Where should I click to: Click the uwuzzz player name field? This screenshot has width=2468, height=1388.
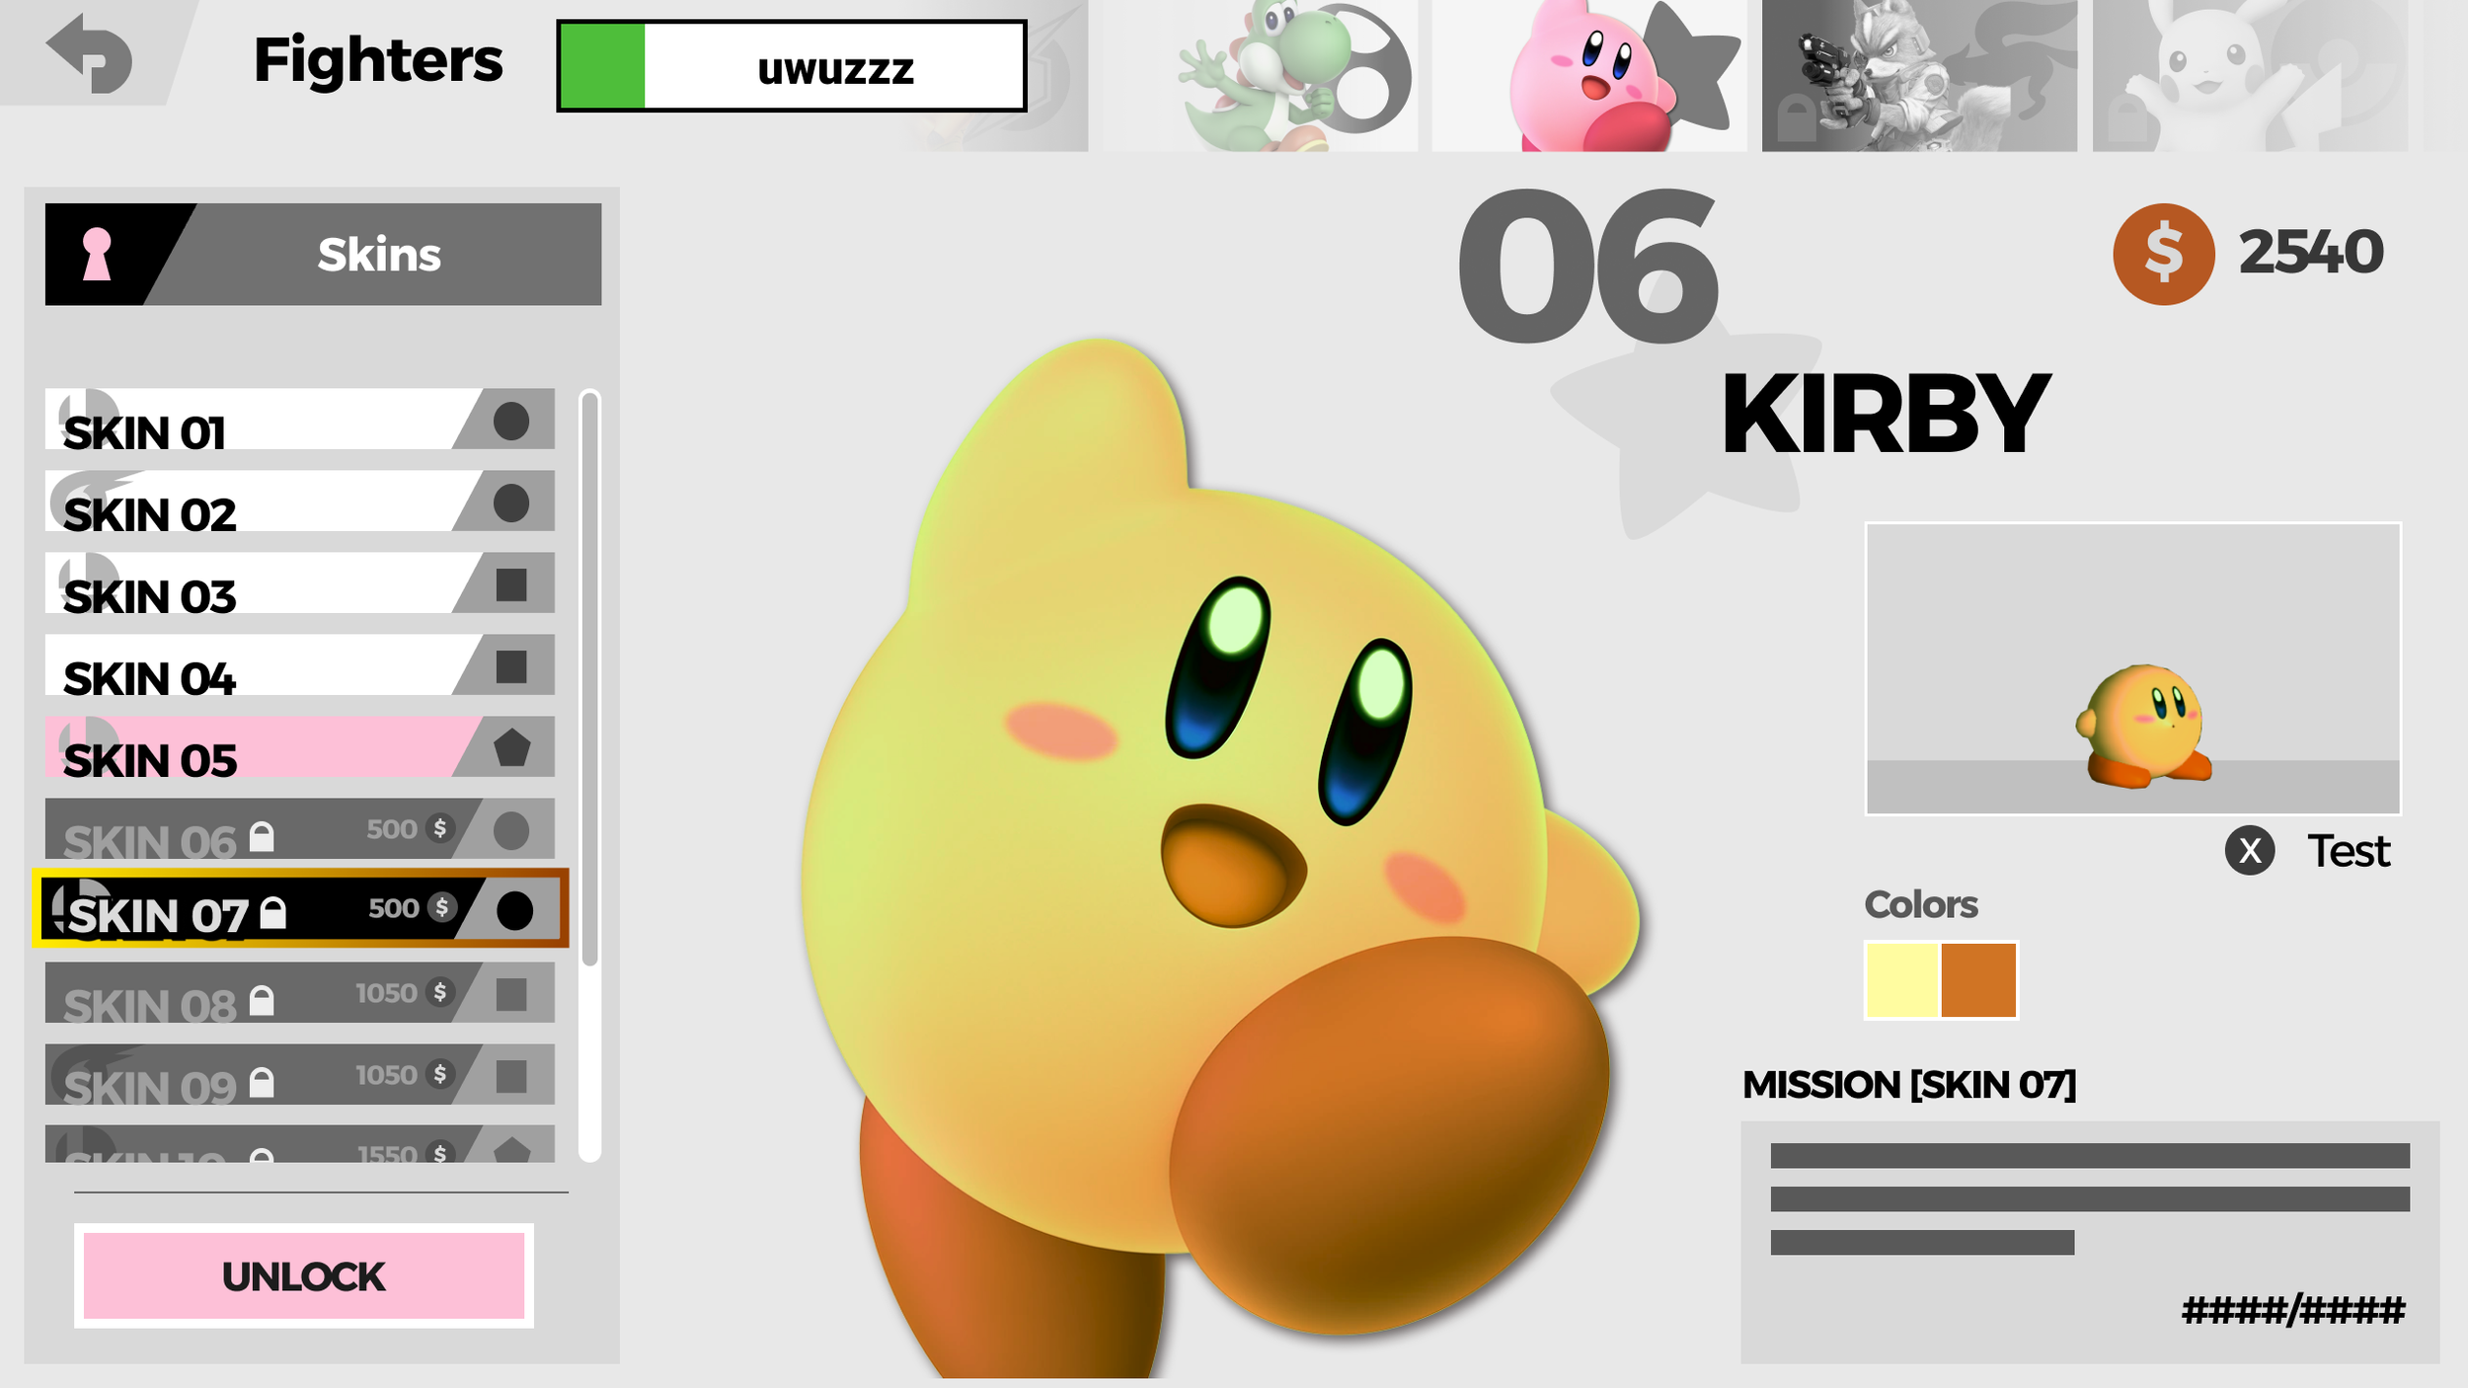[x=834, y=67]
